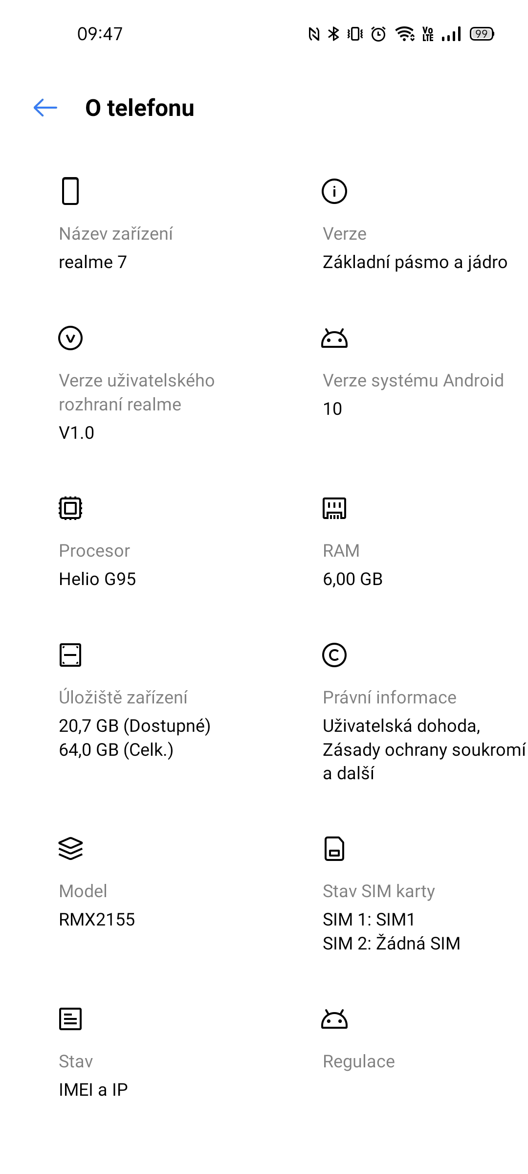This screenshot has height=1174, width=528.
Task: Tap the copyright icon for legal info
Action: [x=334, y=655]
